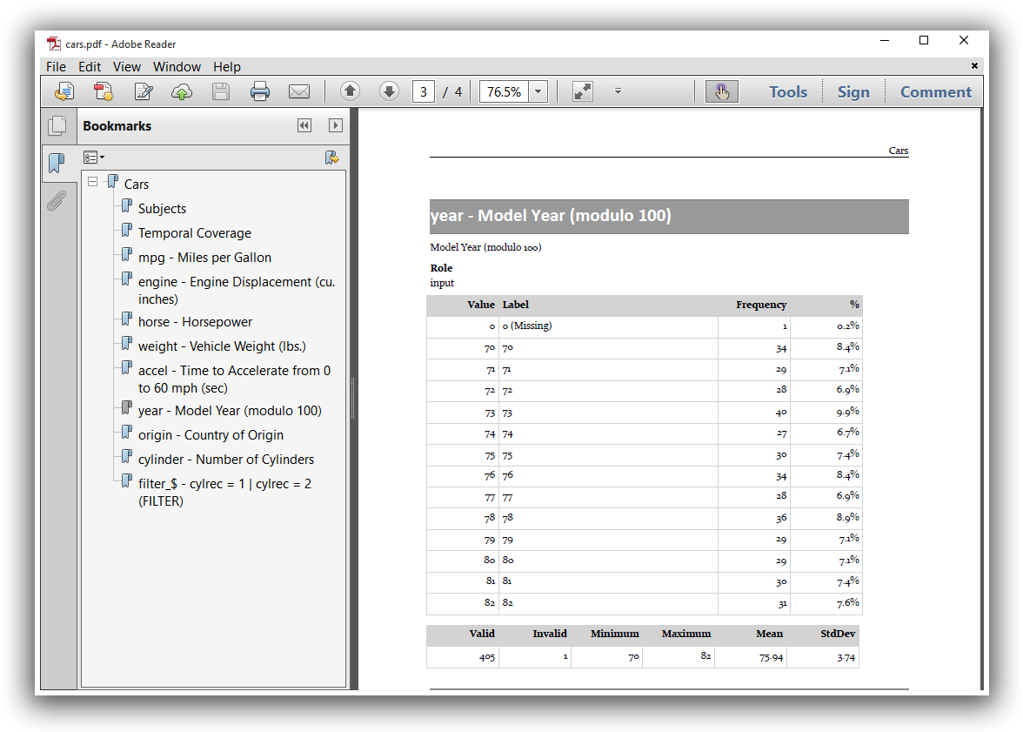Click the Print document icon
1023x732 pixels.
pos(260,91)
